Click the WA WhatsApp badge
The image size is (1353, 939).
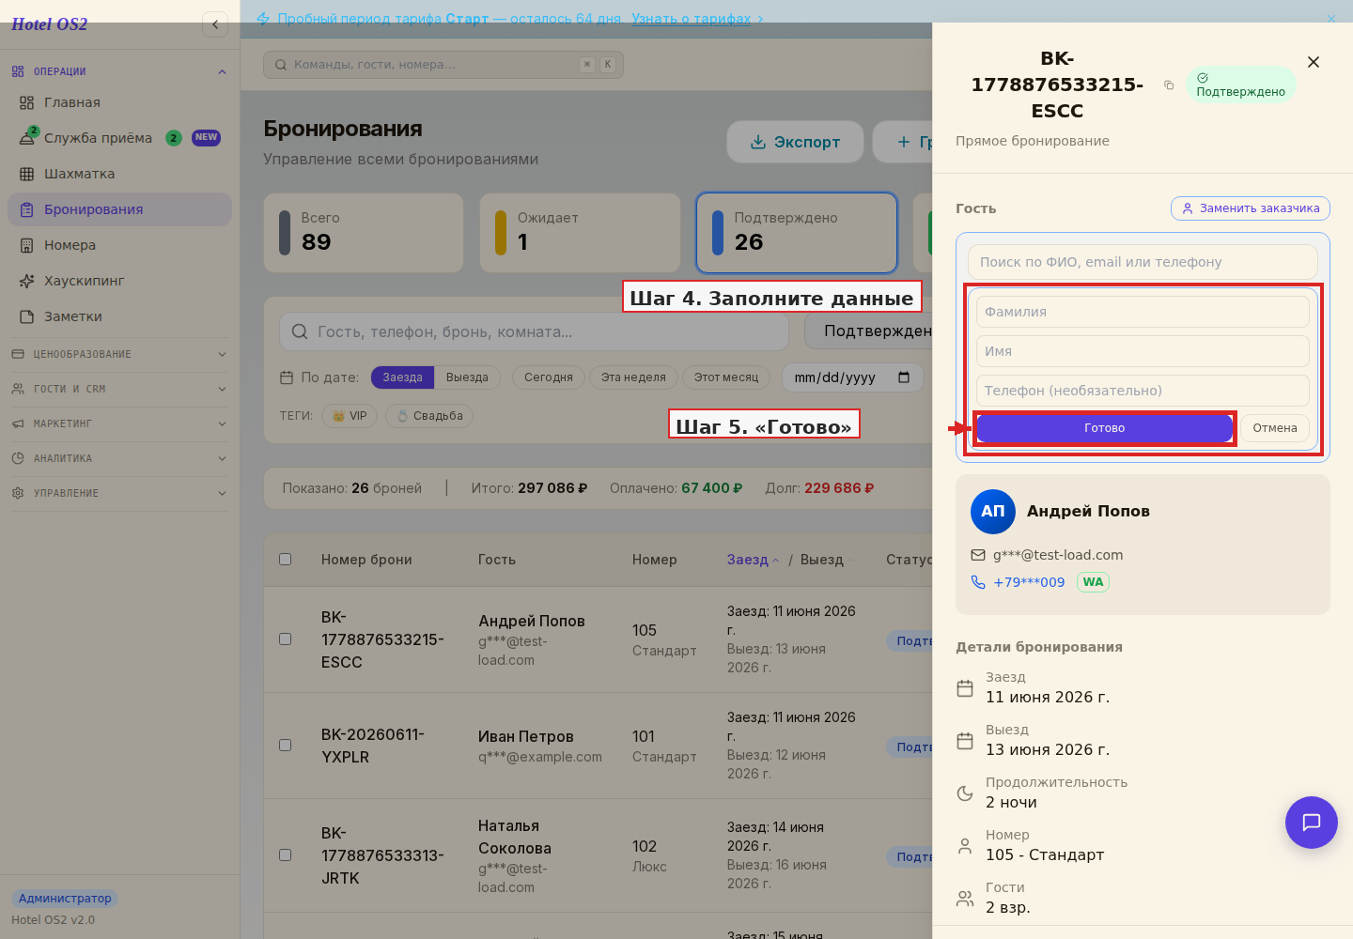coord(1093,582)
